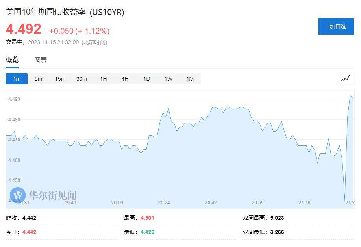Screen dimensions: 361x247
Task: Select the 1D timeframe
Action: coord(147,79)
